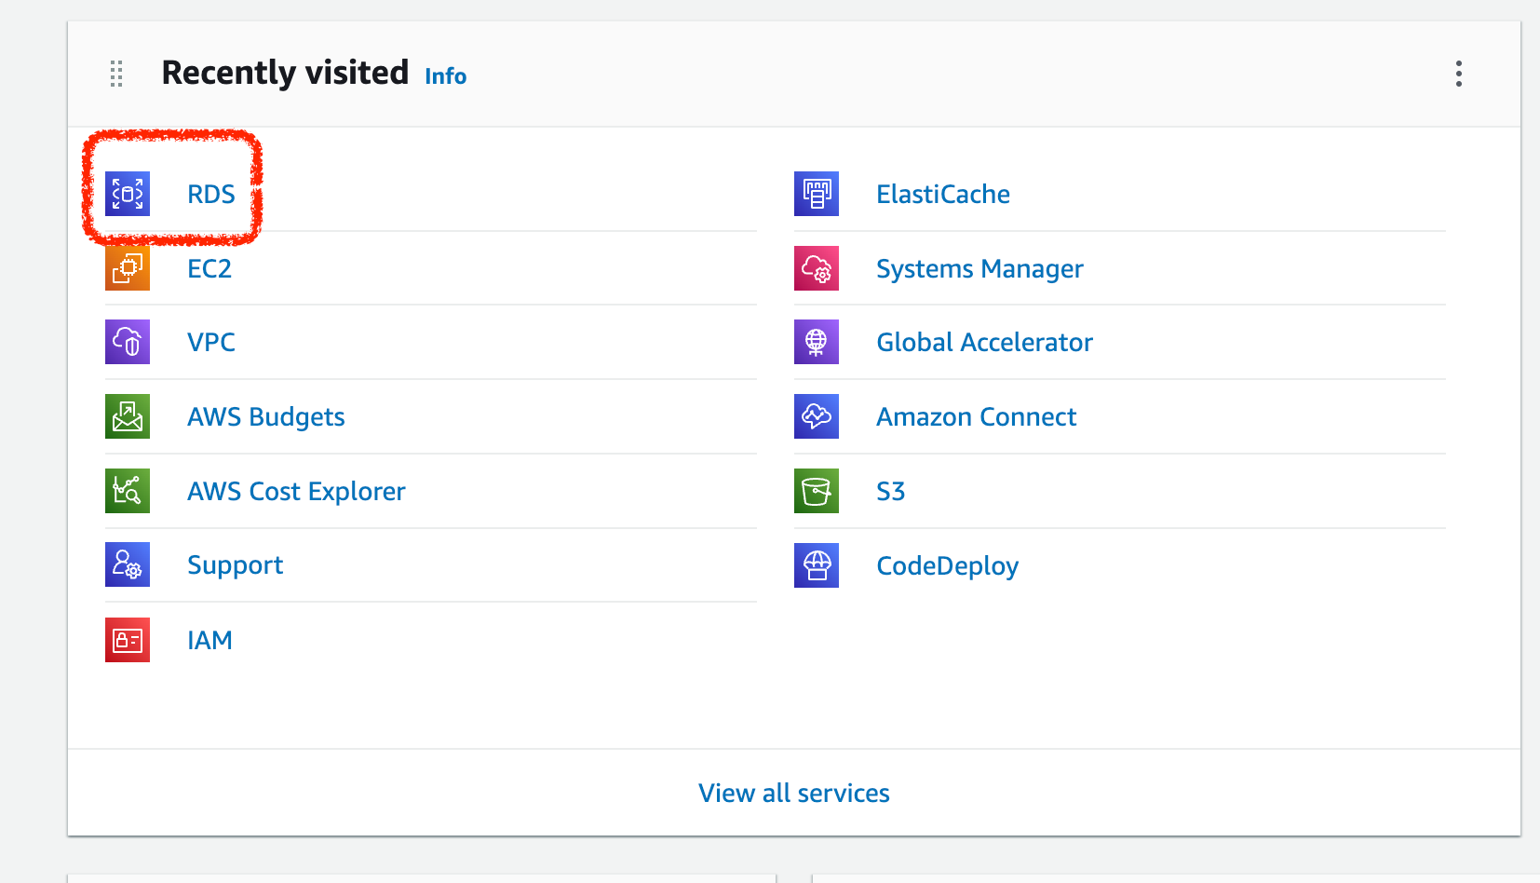Screen dimensions: 1540x883
Task: Click the IAM badge icon
Action: click(128, 640)
